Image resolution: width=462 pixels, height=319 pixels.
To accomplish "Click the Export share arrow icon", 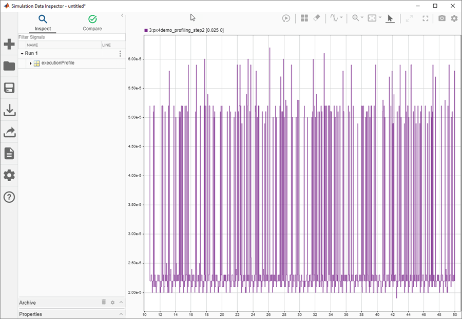I will click(9, 132).
